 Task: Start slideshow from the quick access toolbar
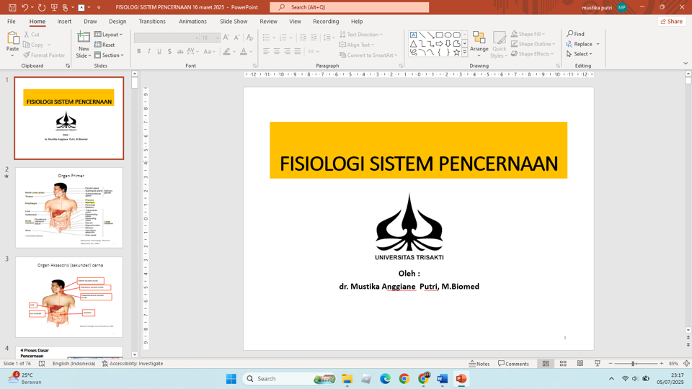(x=54, y=7)
